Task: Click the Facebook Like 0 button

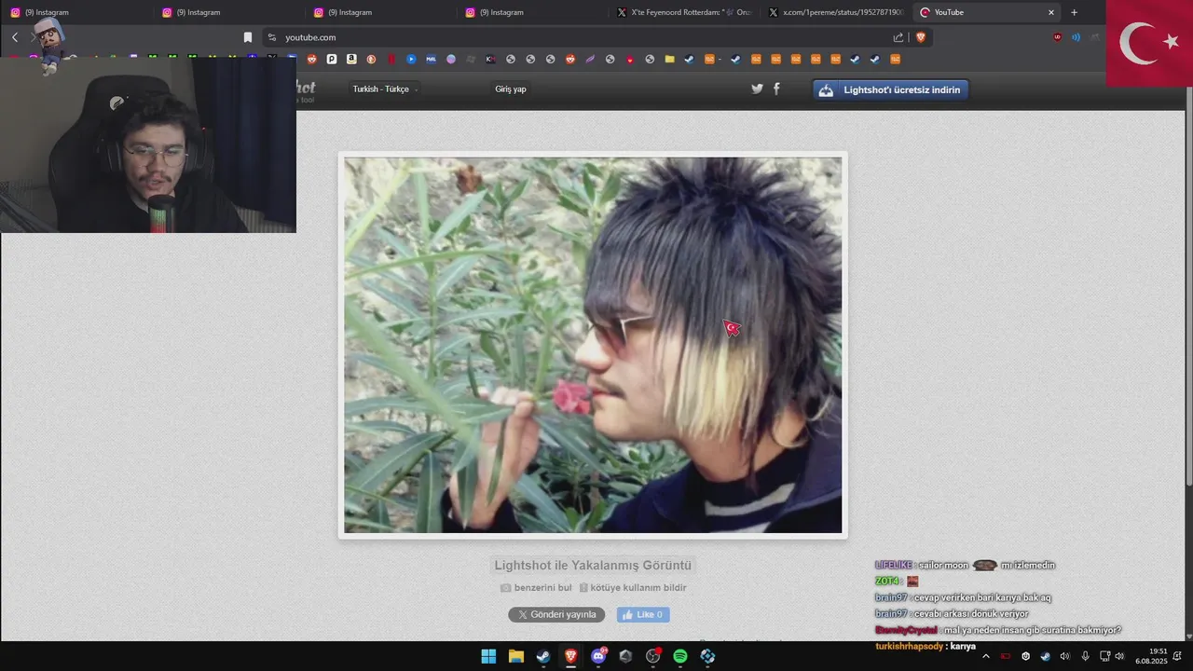Action: point(643,614)
